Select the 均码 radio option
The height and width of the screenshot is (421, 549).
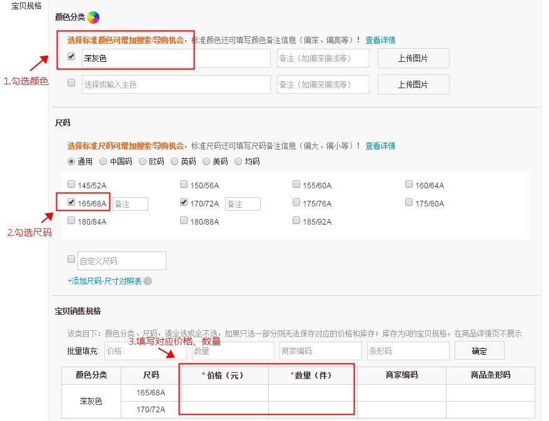tap(238, 161)
